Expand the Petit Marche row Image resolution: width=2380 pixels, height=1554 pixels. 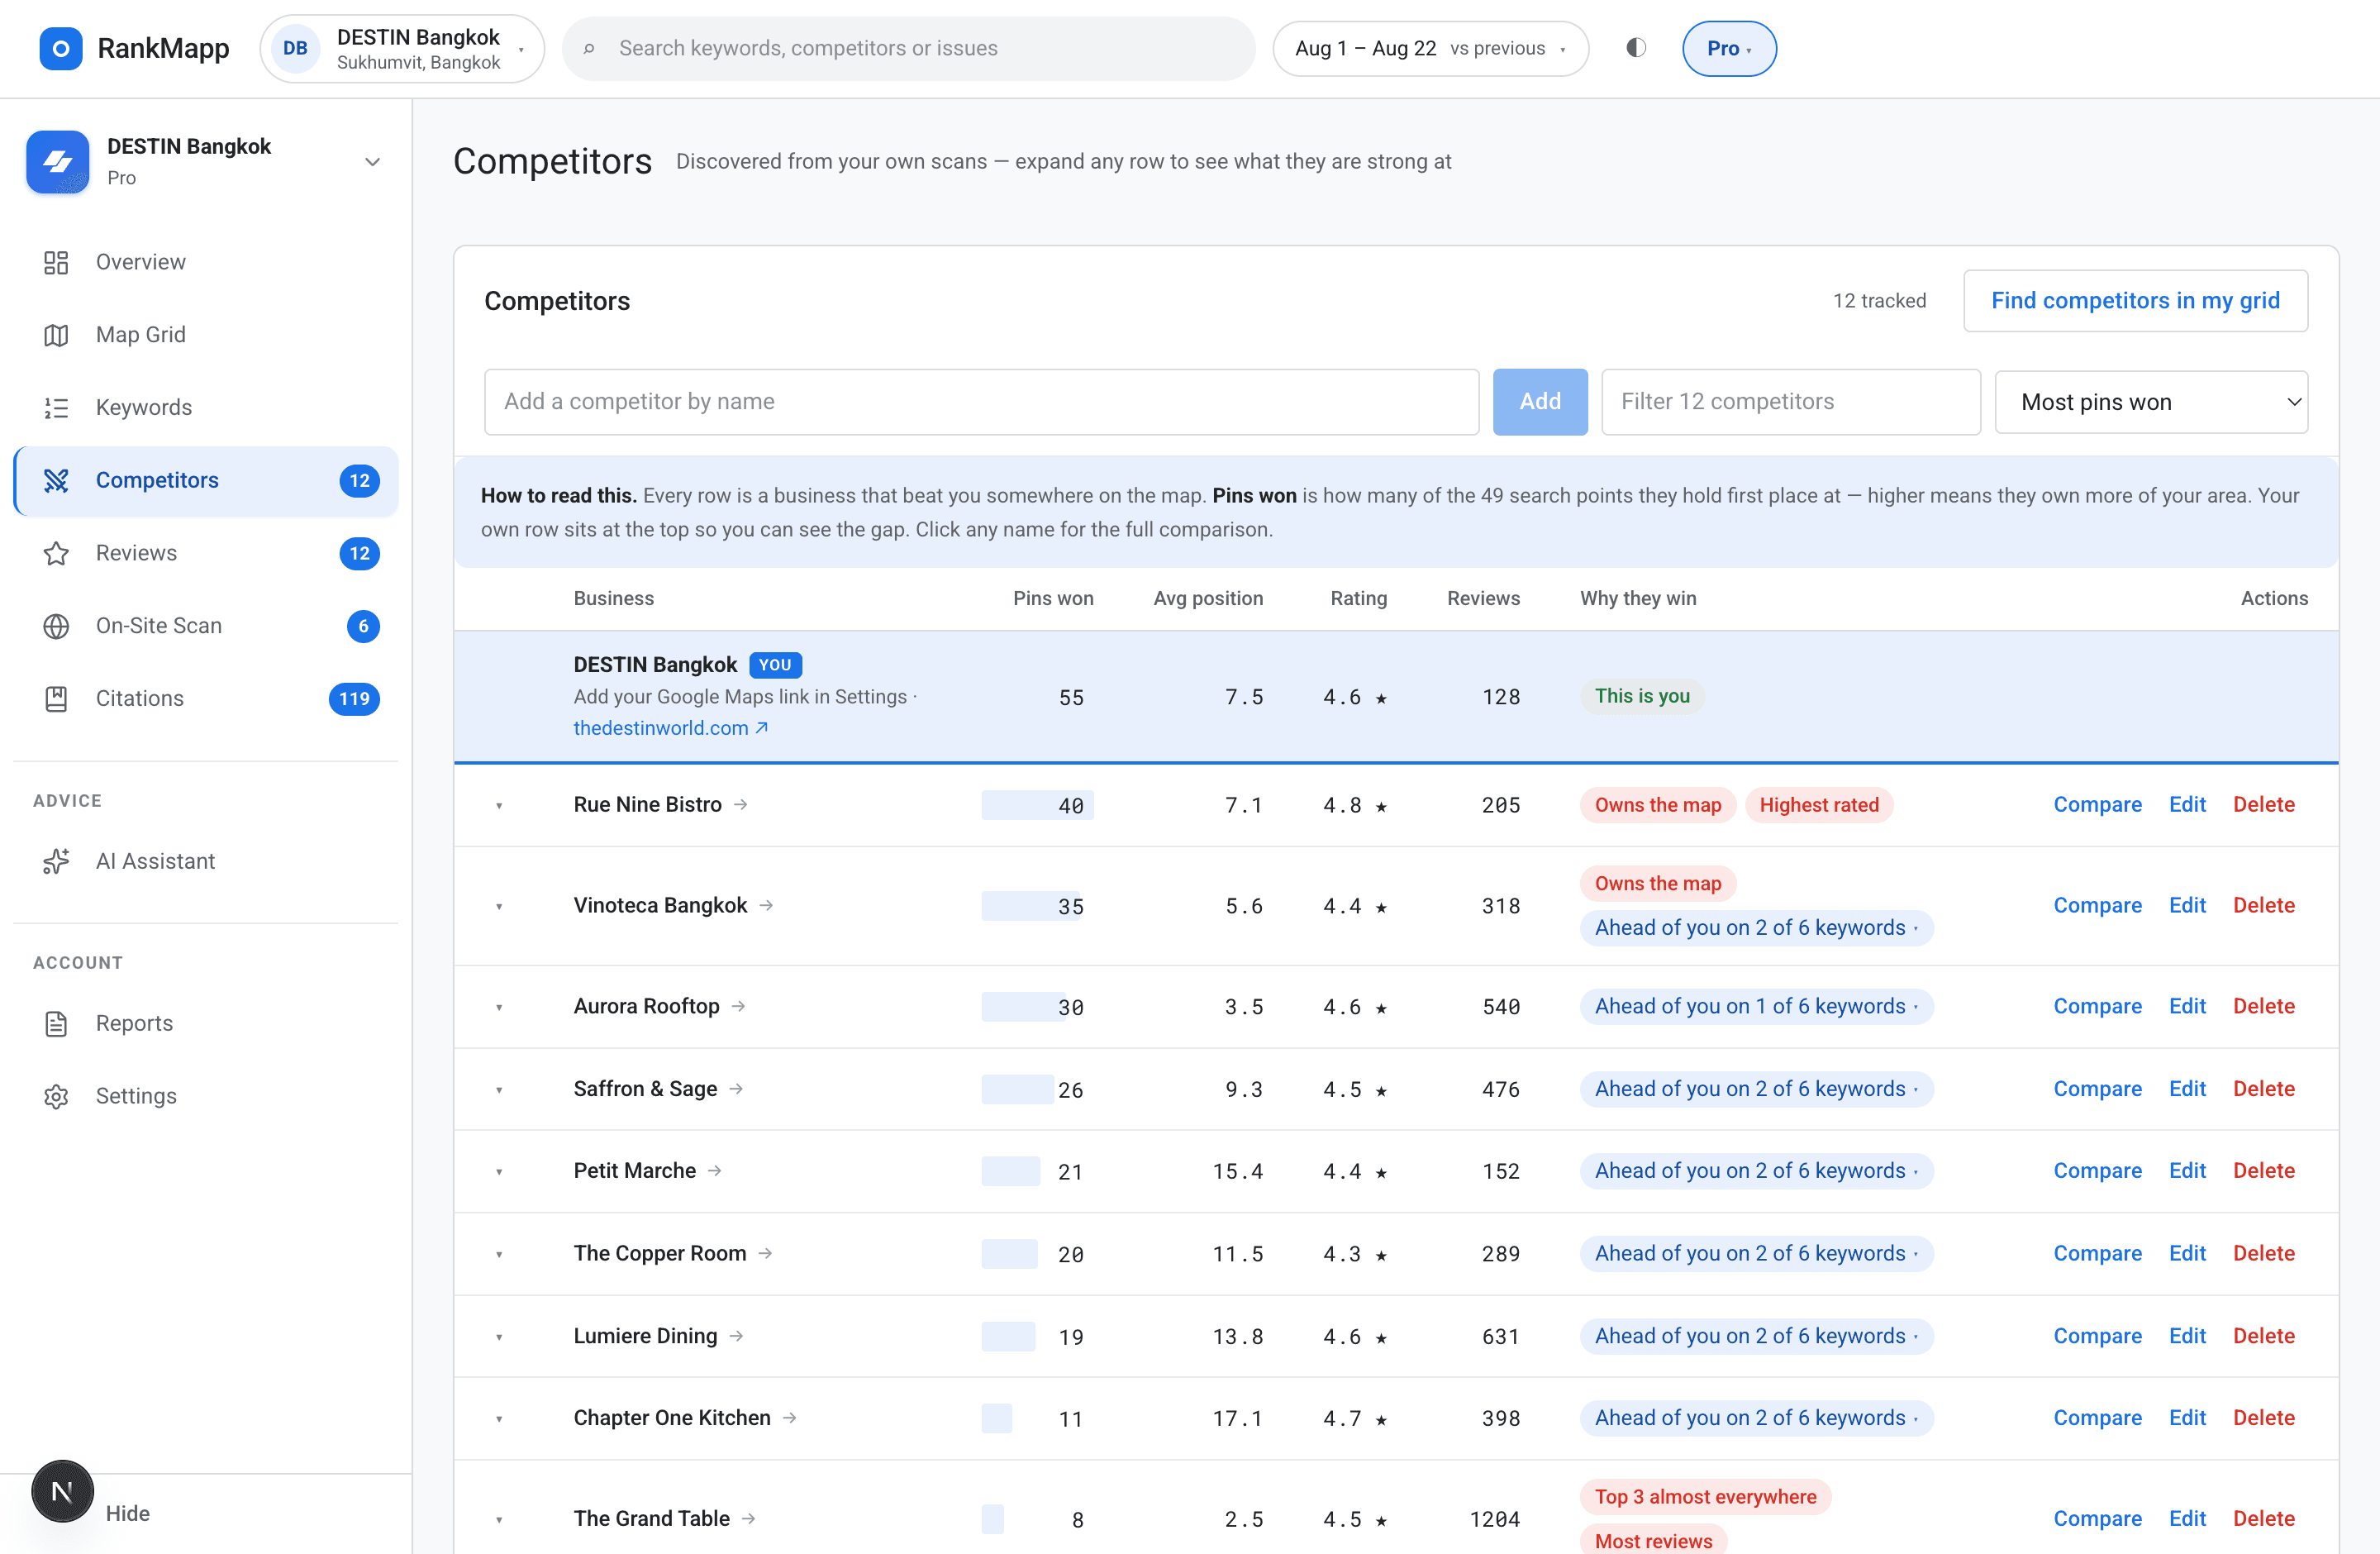[499, 1172]
